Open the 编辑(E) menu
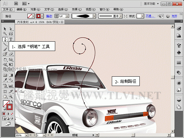Viewport: 184px width, 138px height. (22, 10)
